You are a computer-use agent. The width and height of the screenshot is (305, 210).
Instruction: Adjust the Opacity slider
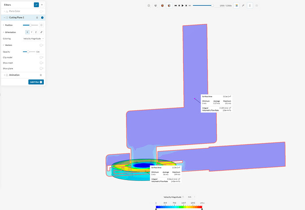coord(28,52)
